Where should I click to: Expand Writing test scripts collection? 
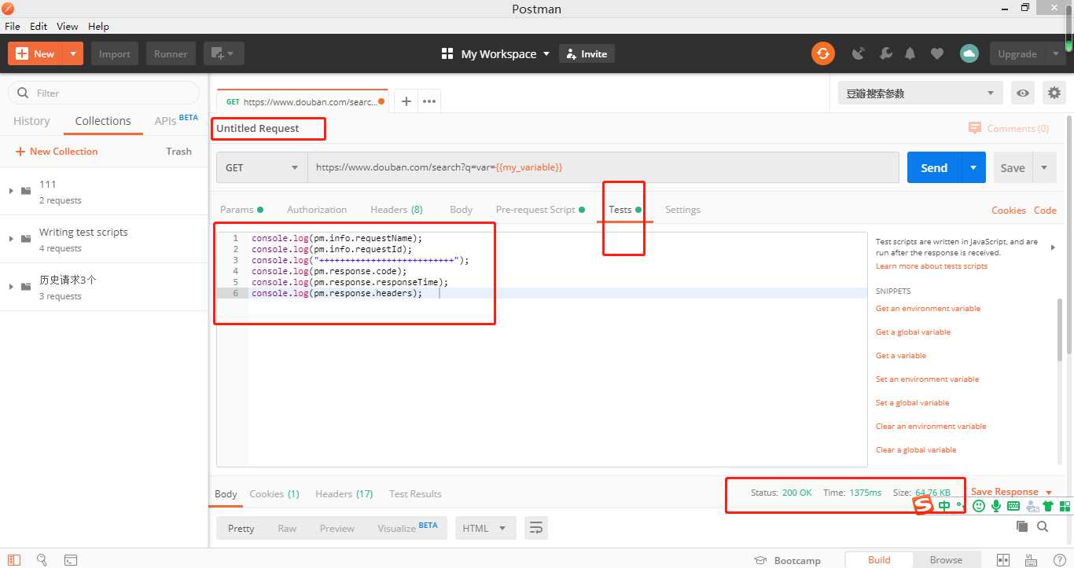[11, 239]
